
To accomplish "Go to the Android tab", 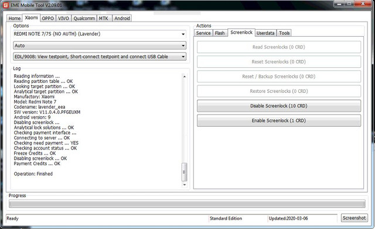I will click(x=122, y=18).
